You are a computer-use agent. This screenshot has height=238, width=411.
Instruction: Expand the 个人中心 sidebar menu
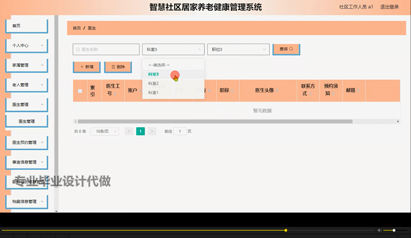[26, 45]
